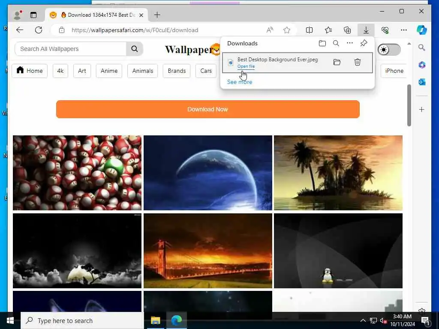The height and width of the screenshot is (329, 439).
Task: Add page to favorites star icon
Action: coord(287,30)
